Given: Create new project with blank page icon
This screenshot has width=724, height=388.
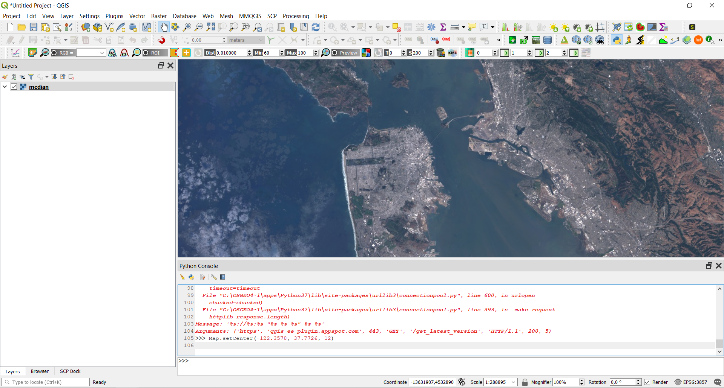Looking at the screenshot, I should [10, 27].
